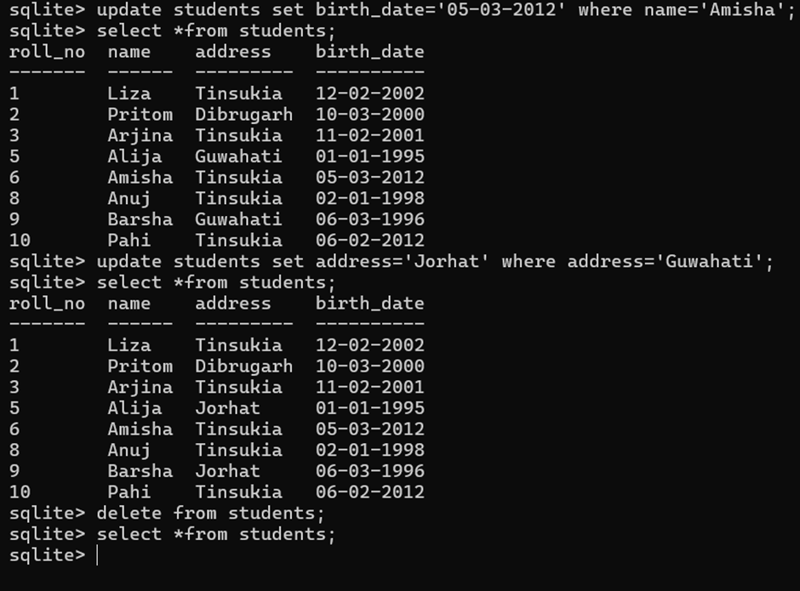Click the name 'Pritom' in first table
The image size is (800, 591).
tap(140, 114)
